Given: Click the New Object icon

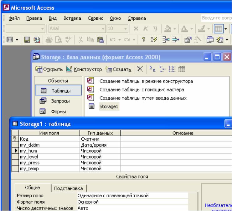Looking at the screenshot, I should tap(220, 40).
